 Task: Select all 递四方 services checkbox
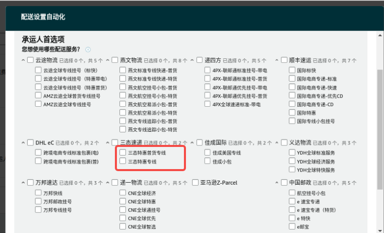click(x=200, y=60)
